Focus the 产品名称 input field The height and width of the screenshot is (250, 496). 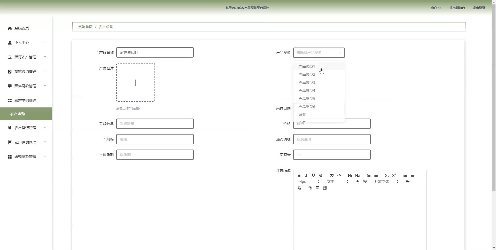[x=155, y=52]
